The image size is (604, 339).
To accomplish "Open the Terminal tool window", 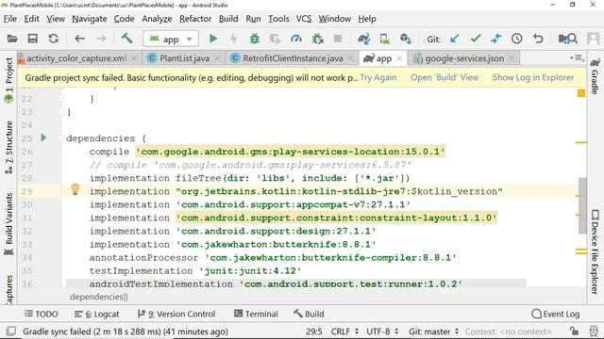I will (x=256, y=314).
